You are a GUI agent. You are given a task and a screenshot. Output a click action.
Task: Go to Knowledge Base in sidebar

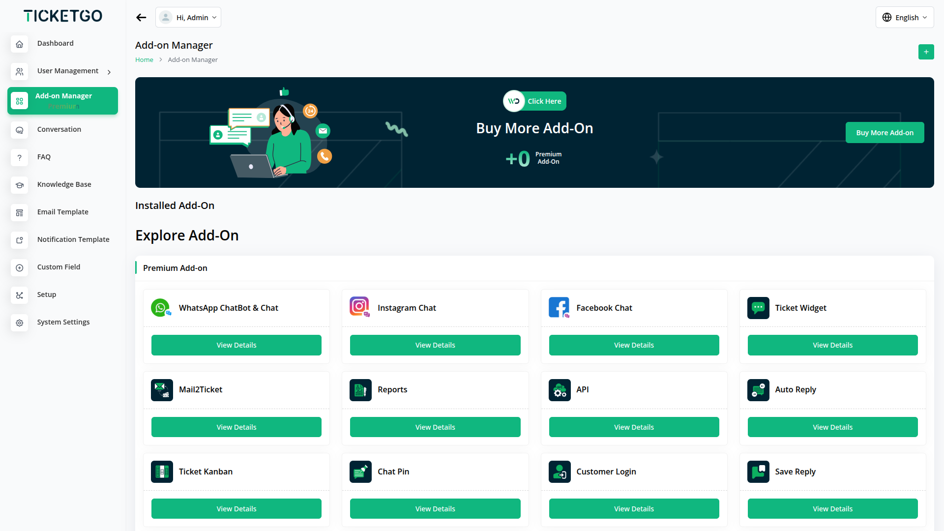(64, 184)
